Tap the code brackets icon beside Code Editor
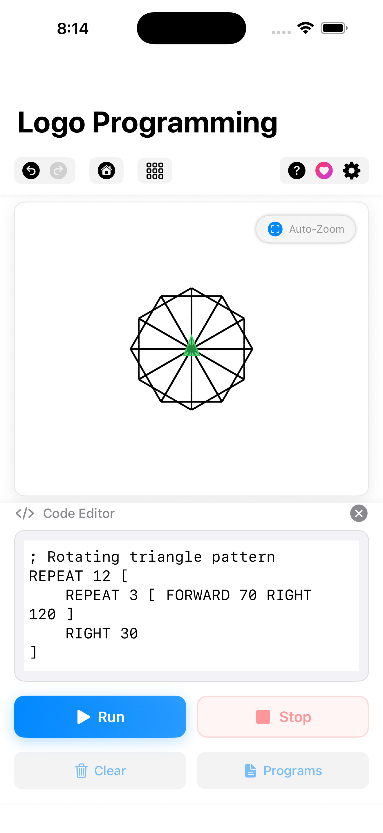This screenshot has height=833, width=383. (x=25, y=513)
